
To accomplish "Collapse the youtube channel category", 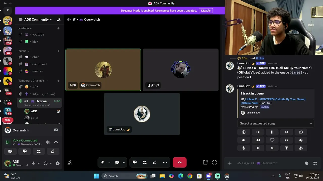I will point(25,28).
